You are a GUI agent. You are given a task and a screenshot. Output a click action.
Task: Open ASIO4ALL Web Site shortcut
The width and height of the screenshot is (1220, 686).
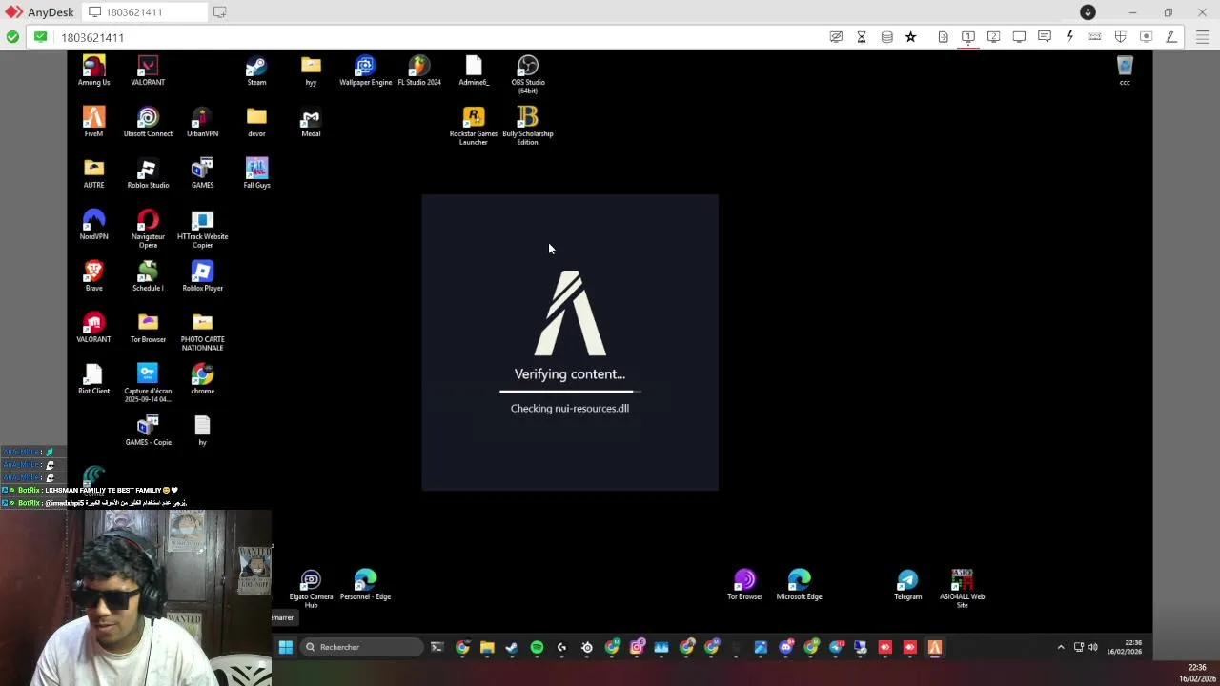(962, 589)
